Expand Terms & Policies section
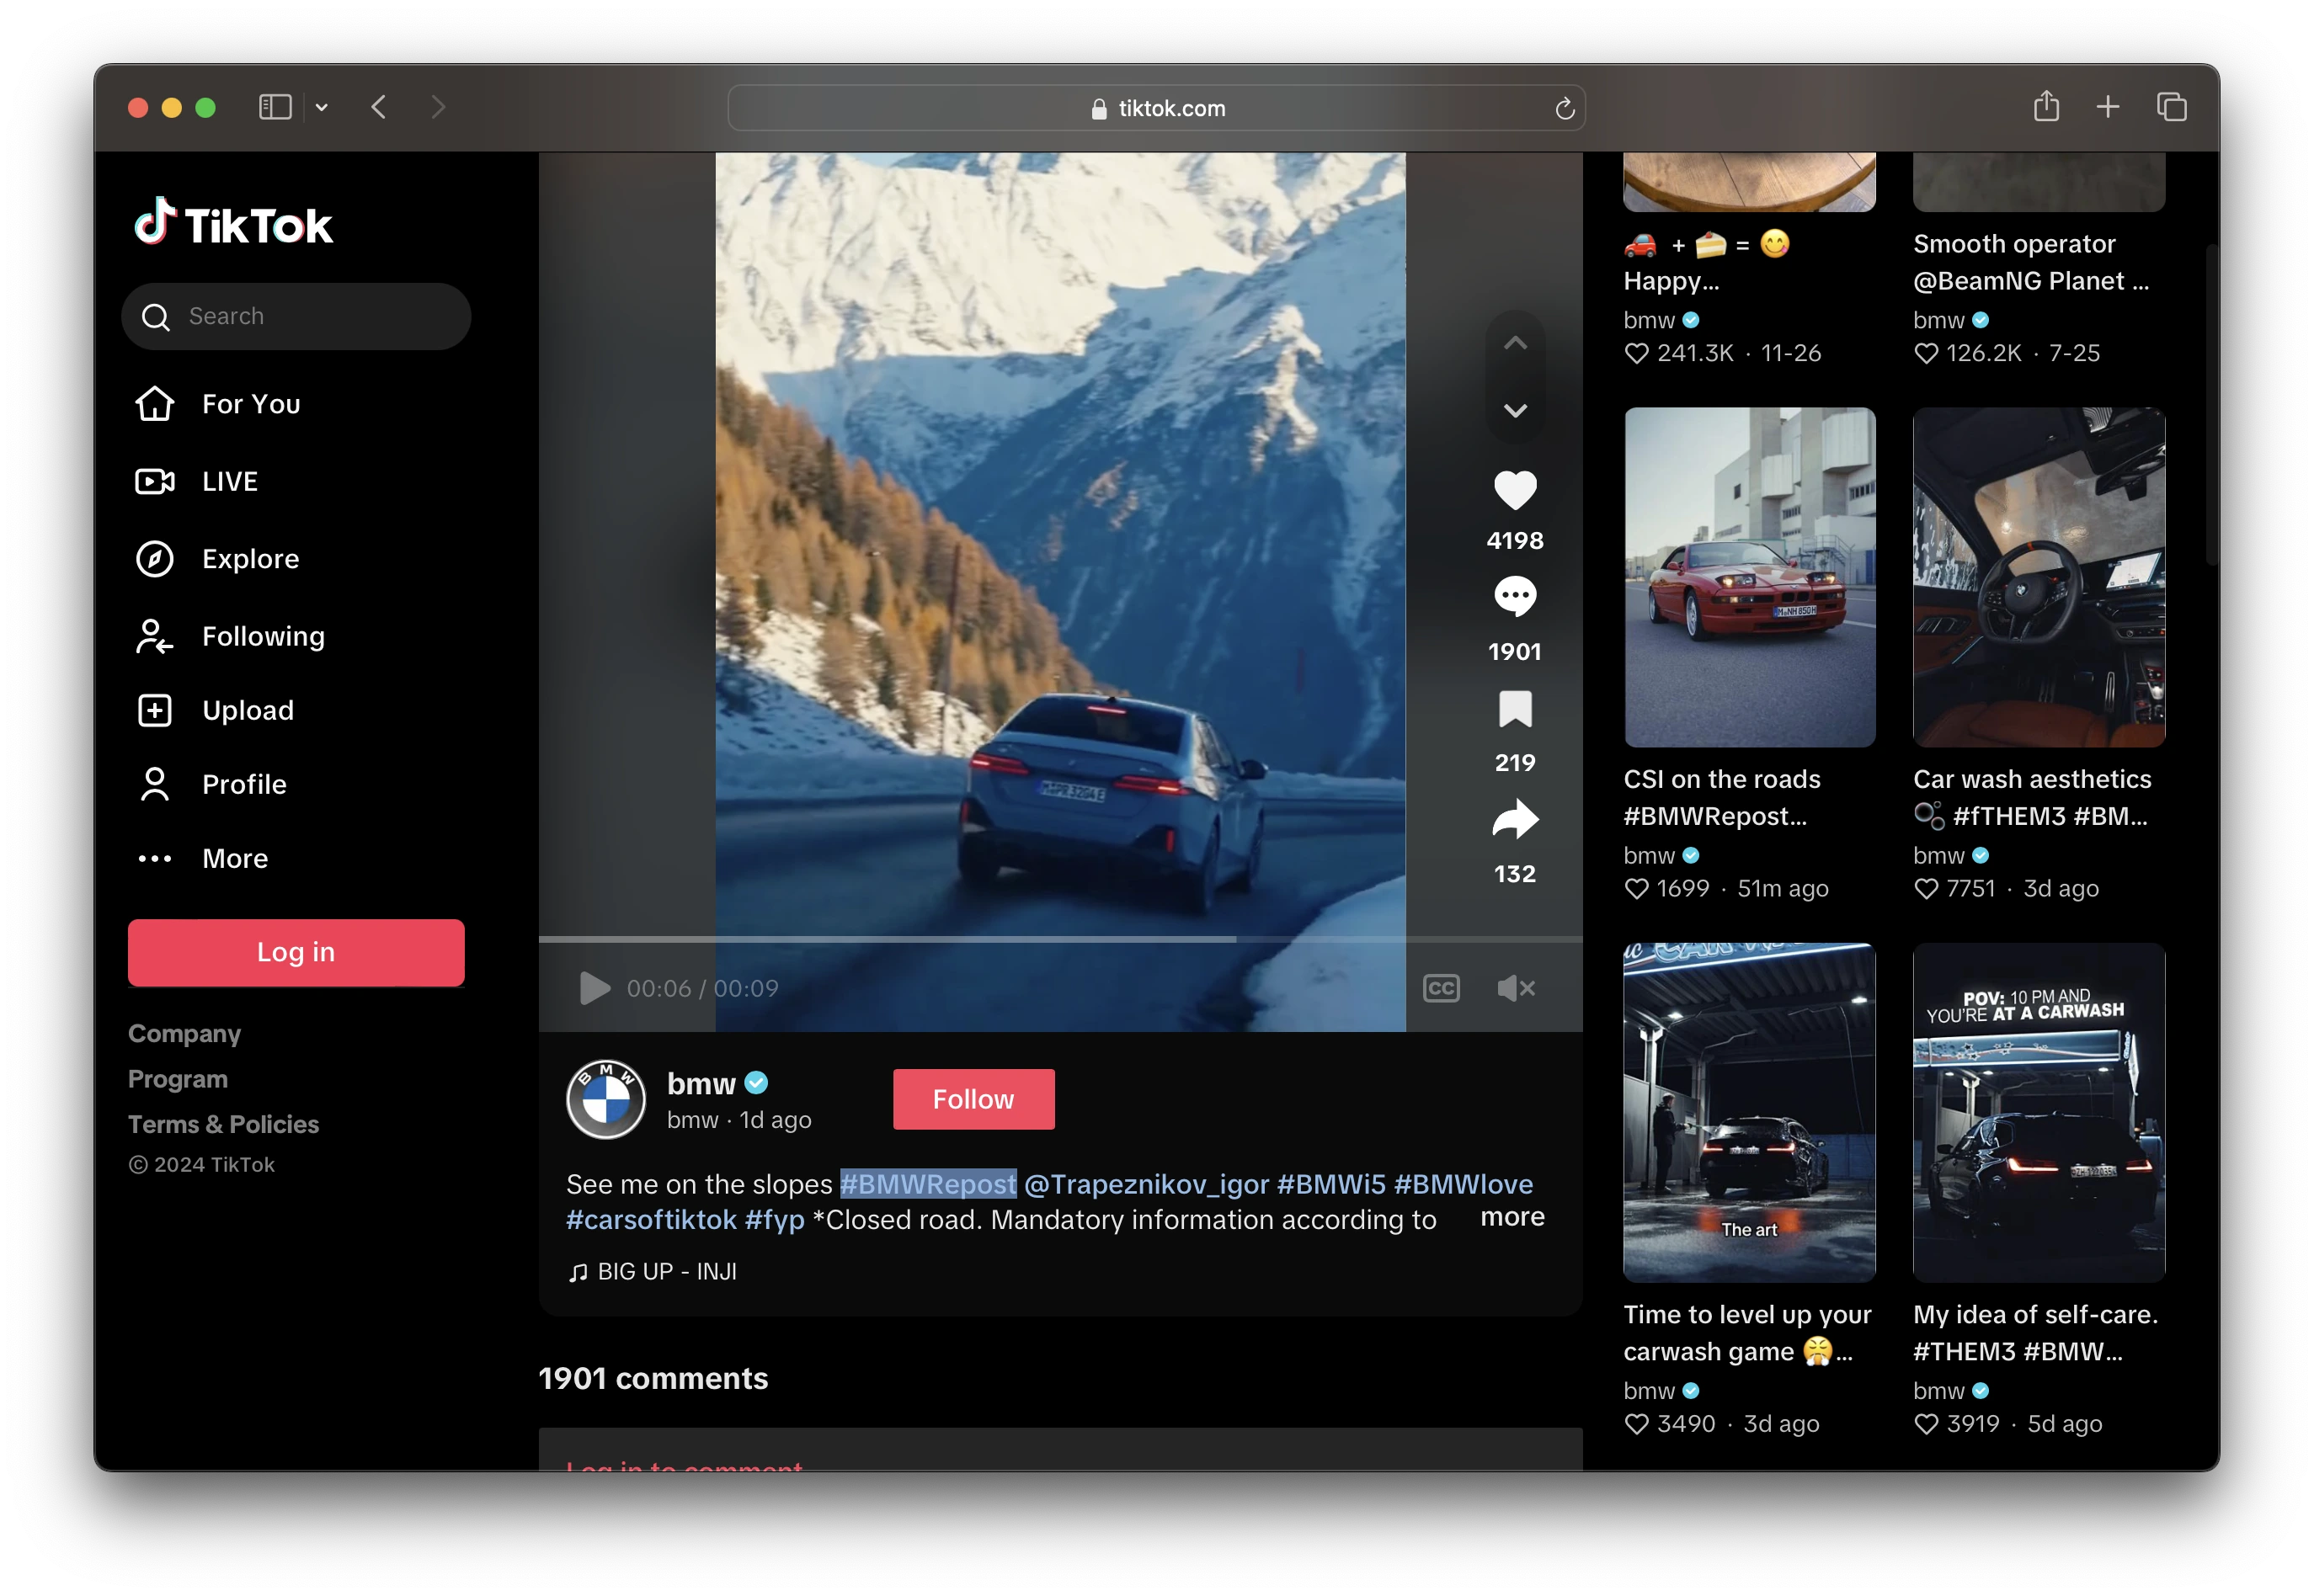 pyautogui.click(x=223, y=1124)
